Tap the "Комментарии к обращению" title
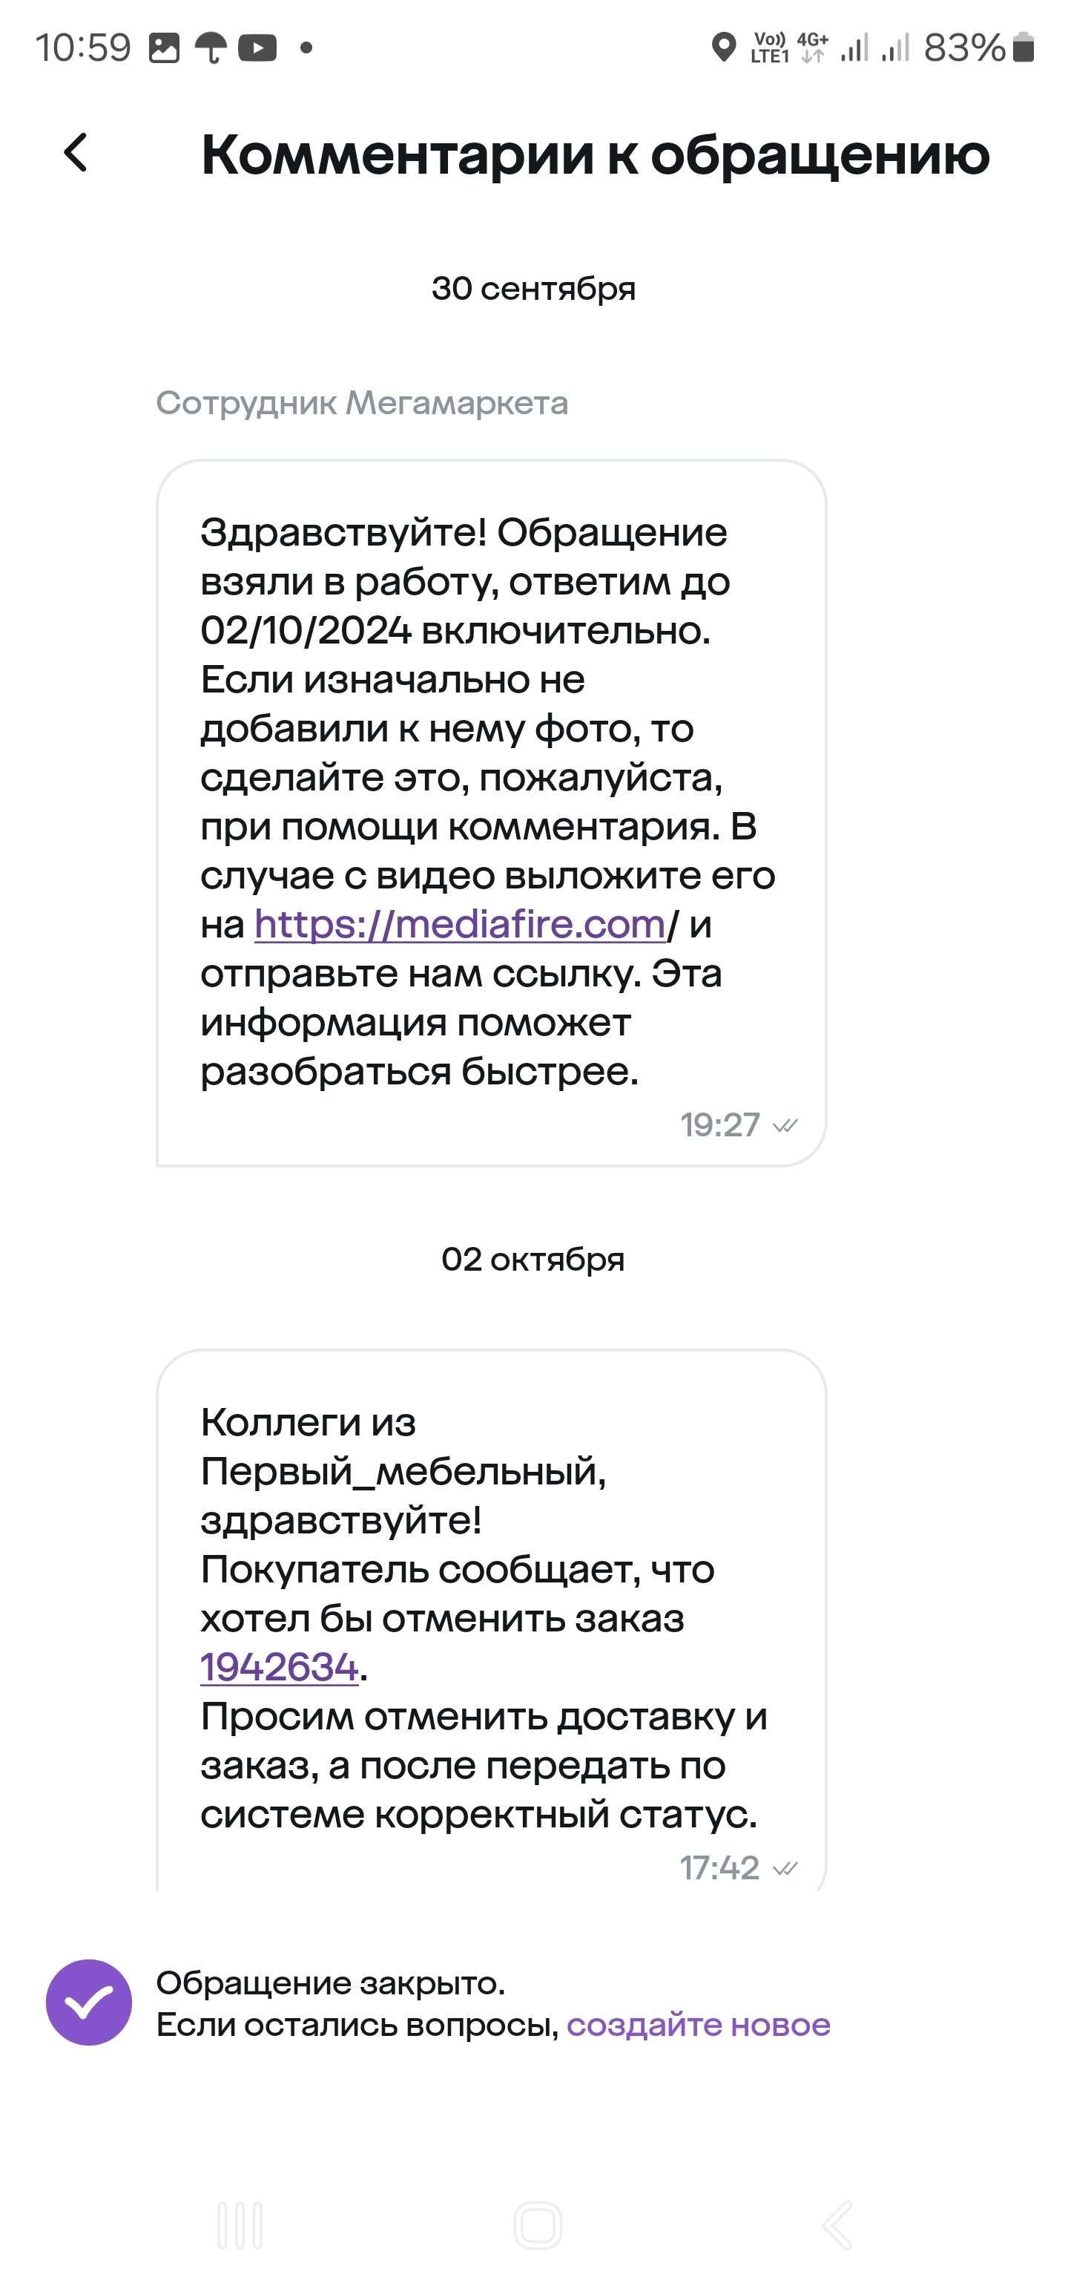 [x=595, y=154]
